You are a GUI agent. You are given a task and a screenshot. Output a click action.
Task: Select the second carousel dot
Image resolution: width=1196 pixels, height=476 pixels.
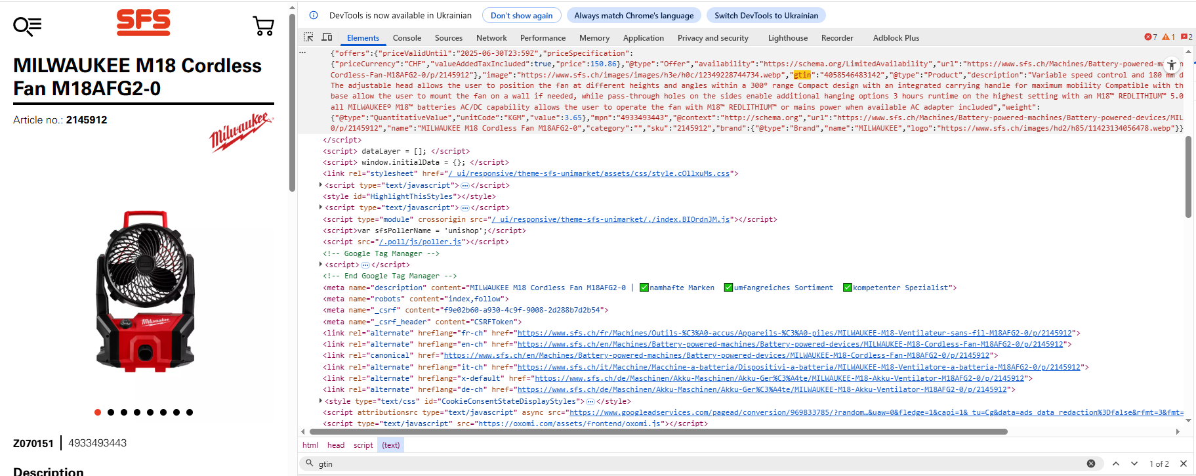(x=111, y=412)
